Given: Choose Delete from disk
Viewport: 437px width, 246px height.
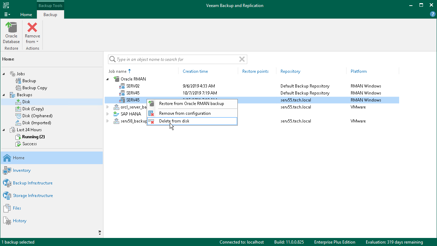Looking at the screenshot, I should click(x=192, y=121).
